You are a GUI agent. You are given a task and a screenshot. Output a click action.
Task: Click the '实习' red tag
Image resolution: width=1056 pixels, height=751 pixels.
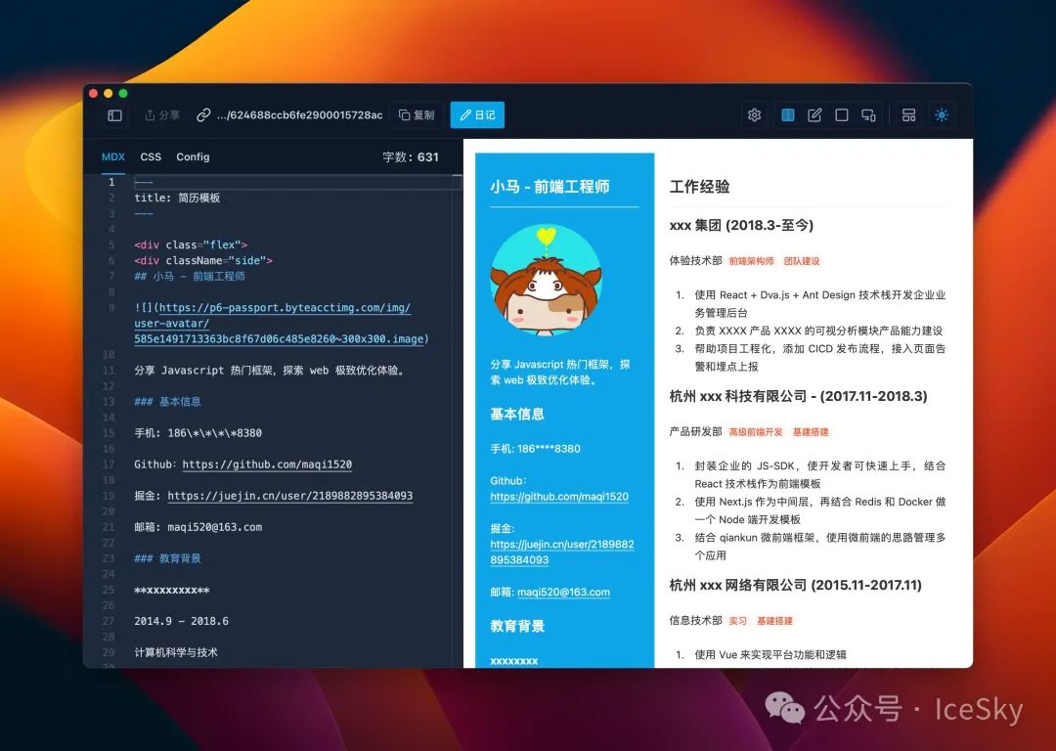click(x=737, y=621)
